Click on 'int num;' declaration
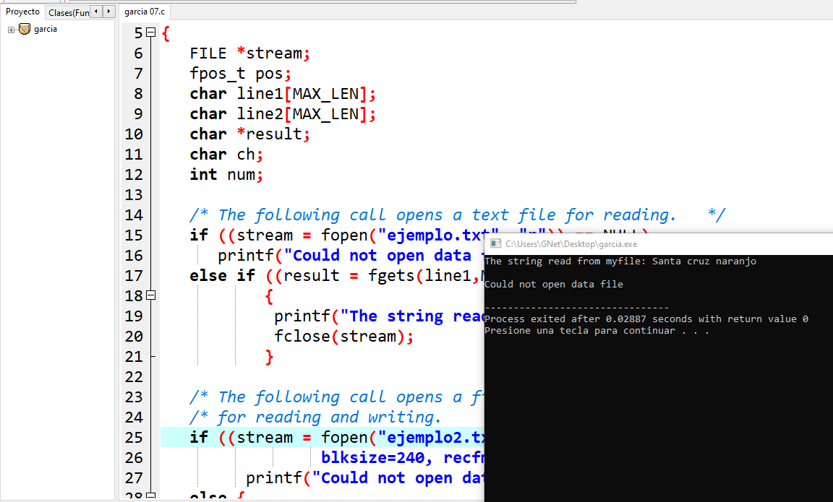 pyautogui.click(x=226, y=175)
